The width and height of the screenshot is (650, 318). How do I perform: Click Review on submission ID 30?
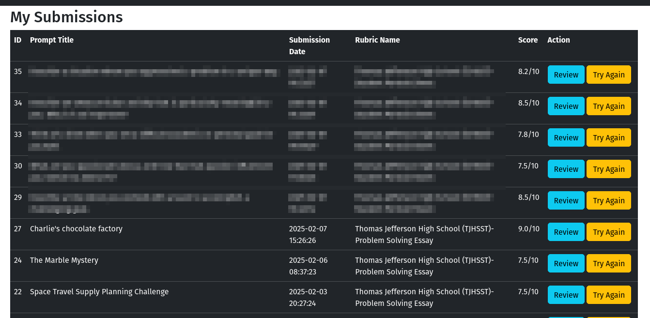pos(566,169)
